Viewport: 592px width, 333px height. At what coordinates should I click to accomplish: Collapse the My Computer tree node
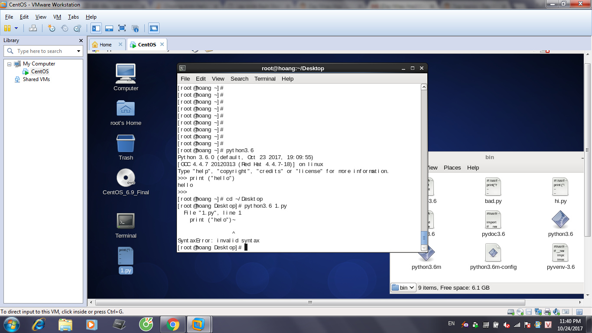(x=9, y=64)
